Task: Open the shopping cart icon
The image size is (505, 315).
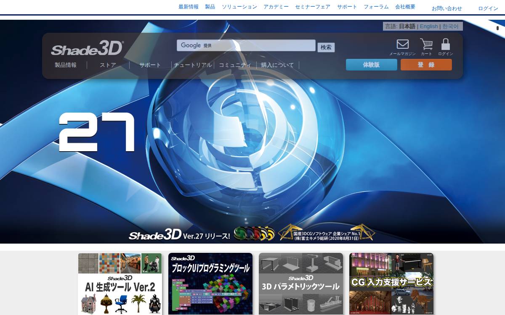Action: pos(426,44)
